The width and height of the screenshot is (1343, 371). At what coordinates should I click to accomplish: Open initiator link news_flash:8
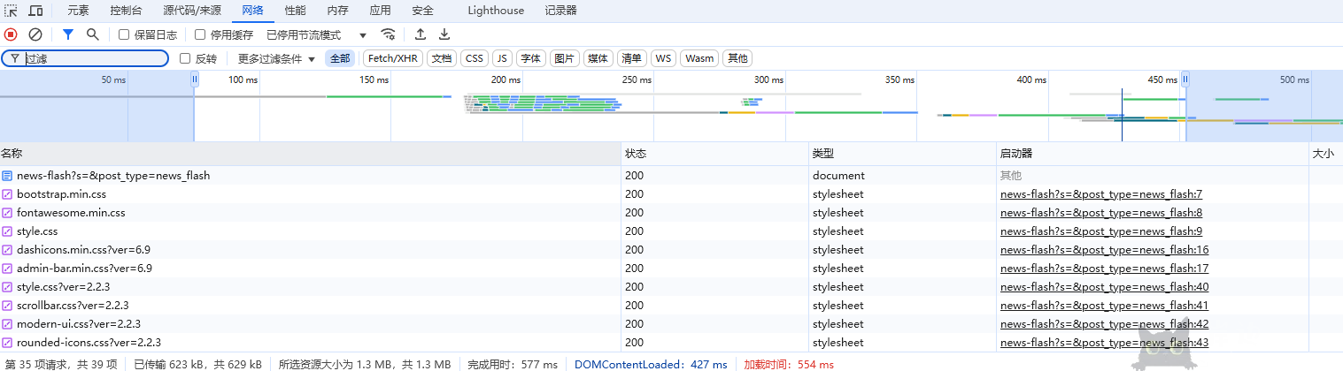pos(1101,213)
